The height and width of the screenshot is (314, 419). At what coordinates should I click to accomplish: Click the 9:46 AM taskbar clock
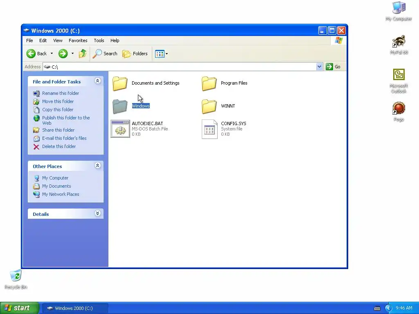[x=404, y=308]
